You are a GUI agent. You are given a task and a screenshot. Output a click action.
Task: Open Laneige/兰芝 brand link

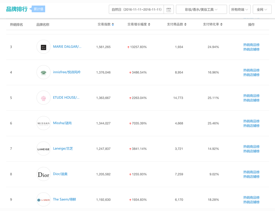point(63,149)
